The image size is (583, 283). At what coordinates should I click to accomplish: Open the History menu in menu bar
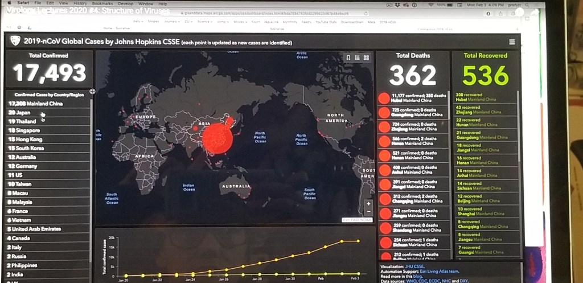pos(80,3)
